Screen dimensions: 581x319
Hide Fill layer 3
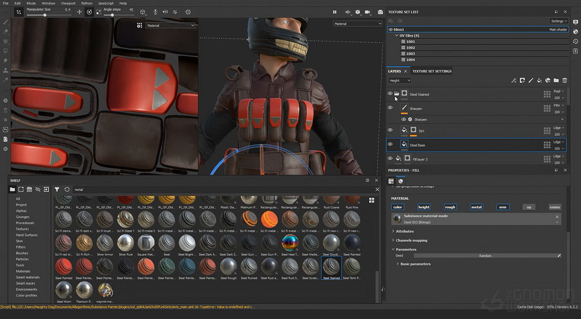pyautogui.click(x=390, y=158)
